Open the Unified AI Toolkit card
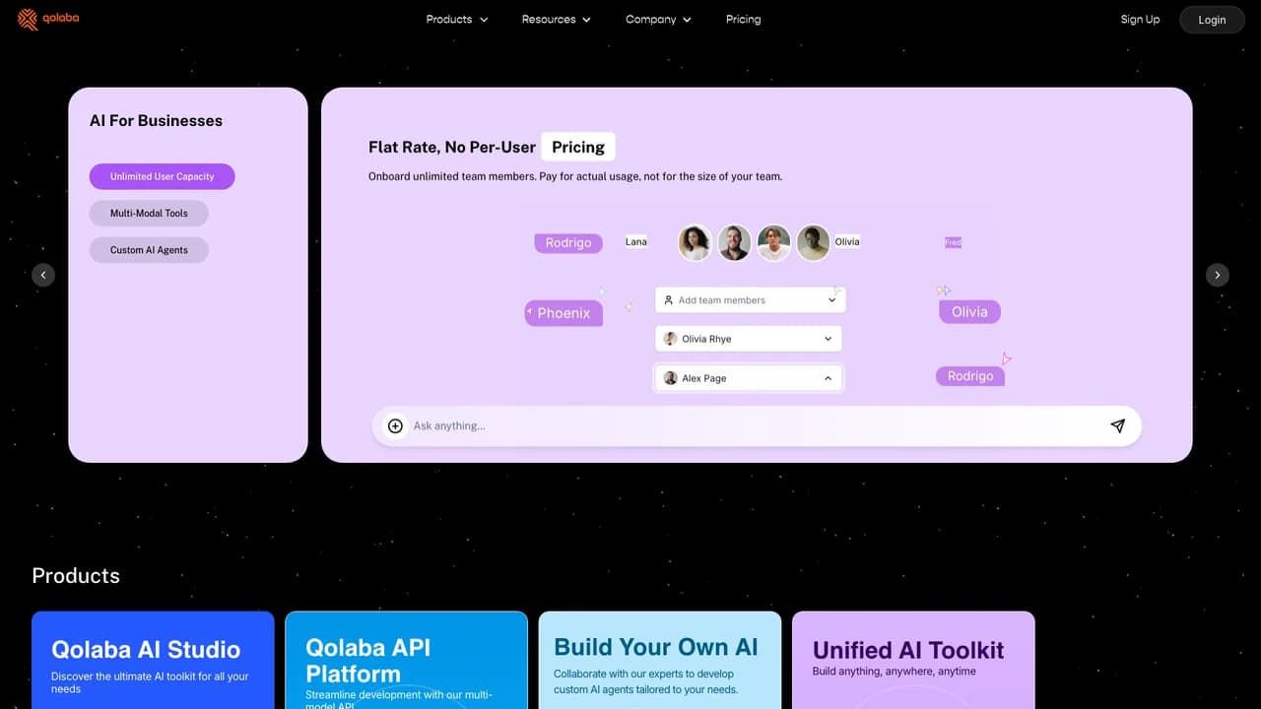Screen dimensions: 1261x709 tap(913, 660)
